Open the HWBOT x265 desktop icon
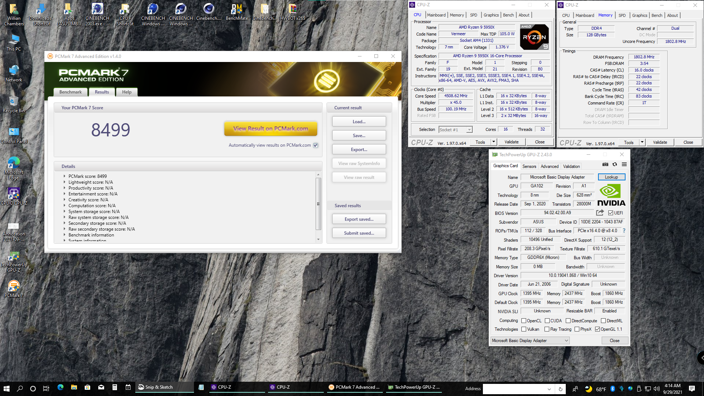The width and height of the screenshot is (704, 396). [292, 12]
